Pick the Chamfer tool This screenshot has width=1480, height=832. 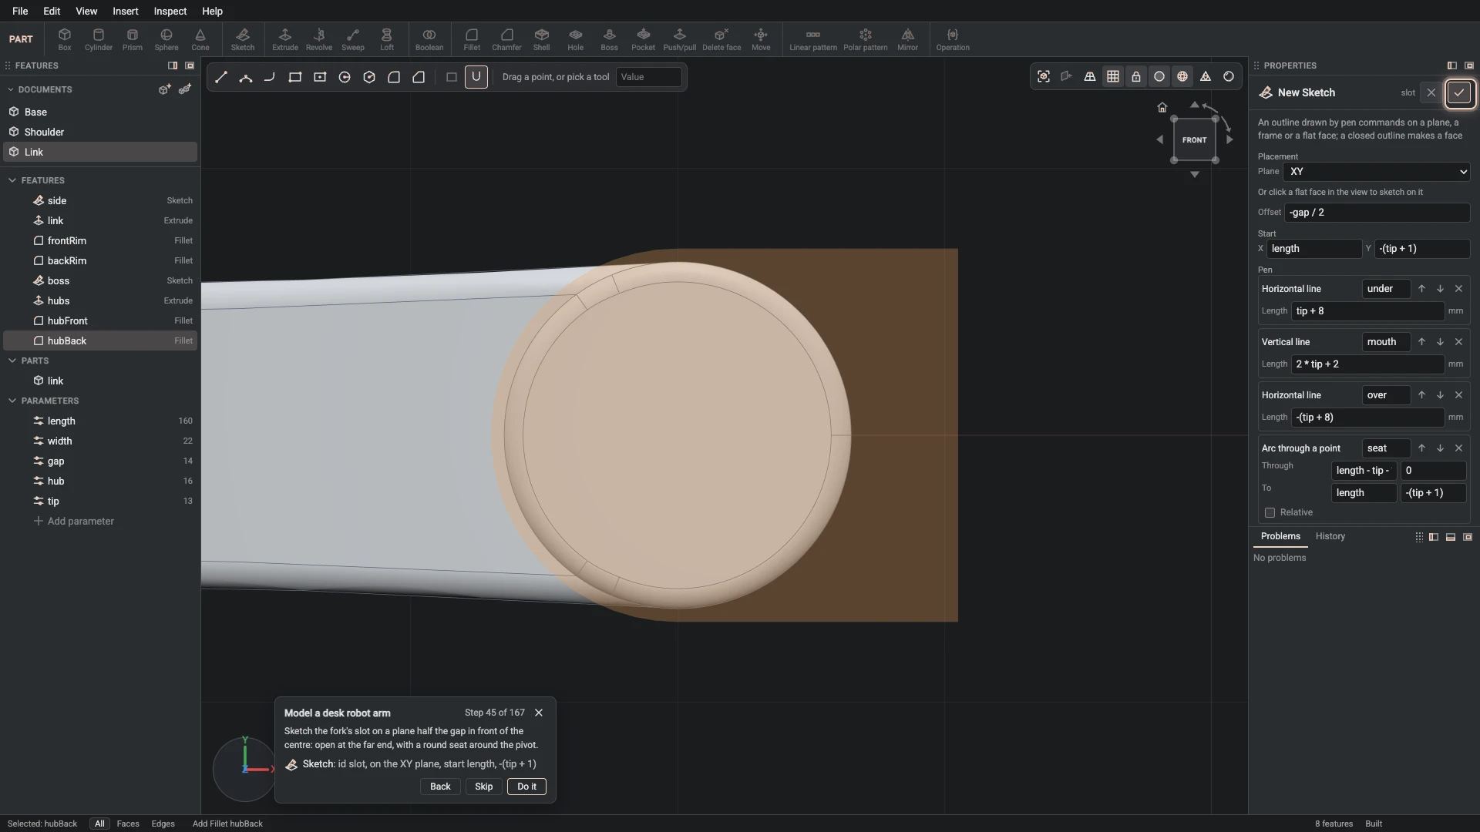pyautogui.click(x=506, y=39)
